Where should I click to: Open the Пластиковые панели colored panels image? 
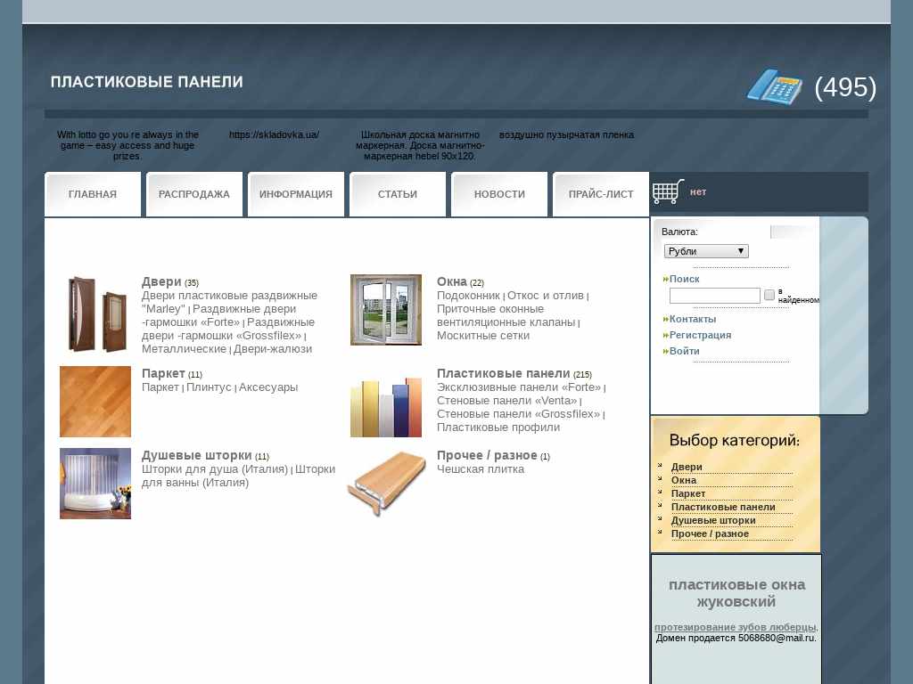tap(385, 407)
